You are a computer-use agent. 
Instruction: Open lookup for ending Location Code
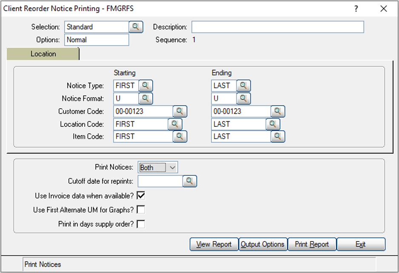point(273,124)
